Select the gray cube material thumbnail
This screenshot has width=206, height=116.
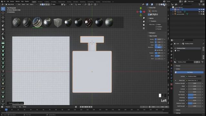pyautogui.click(x=58, y=23)
